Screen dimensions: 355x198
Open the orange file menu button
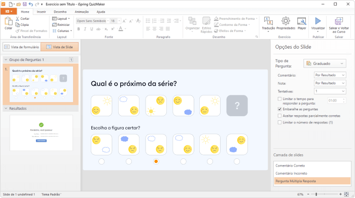9,11
